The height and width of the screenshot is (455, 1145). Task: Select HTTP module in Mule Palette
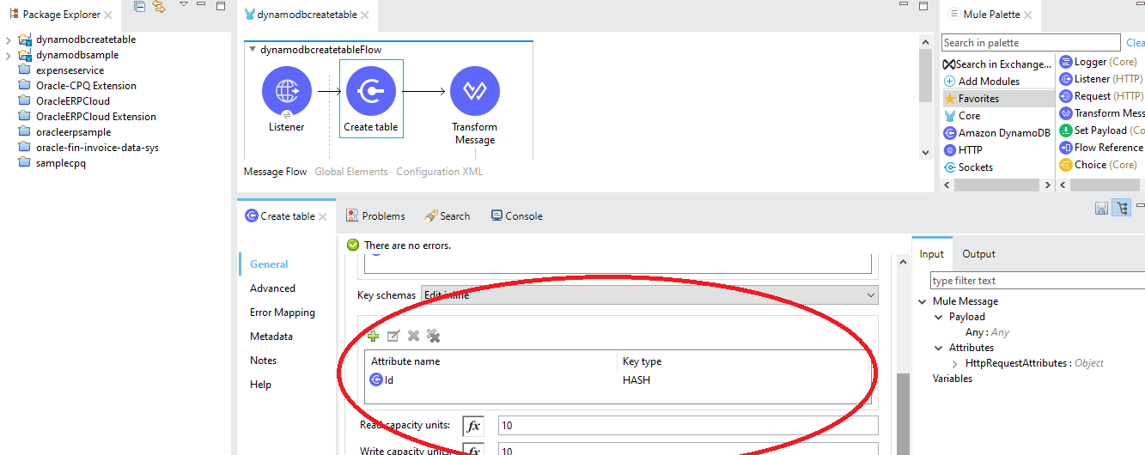[963, 150]
